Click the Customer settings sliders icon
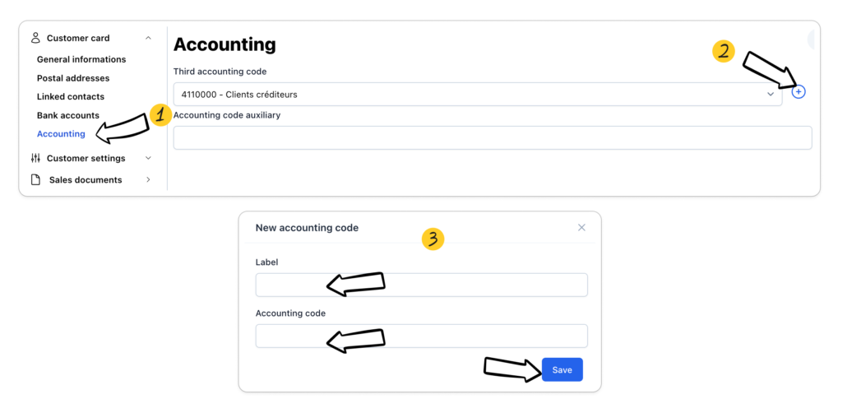The height and width of the screenshot is (413, 847). [x=35, y=158]
